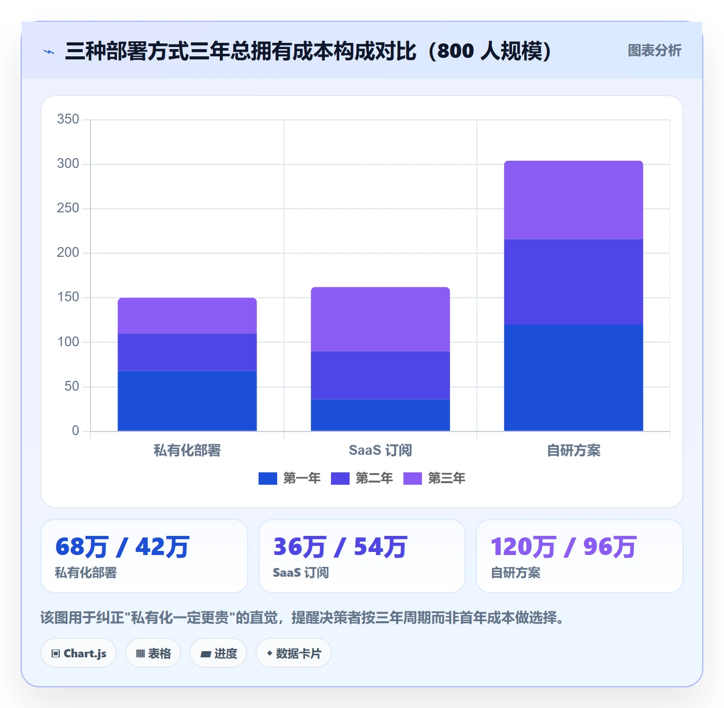724x708 pixels.
Task: Click the 36万 / 54万 card value
Action: (340, 547)
